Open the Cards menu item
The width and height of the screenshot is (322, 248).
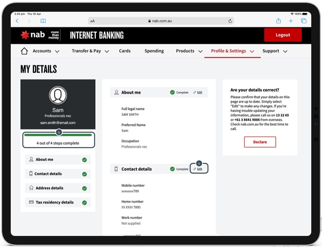pyautogui.click(x=125, y=51)
